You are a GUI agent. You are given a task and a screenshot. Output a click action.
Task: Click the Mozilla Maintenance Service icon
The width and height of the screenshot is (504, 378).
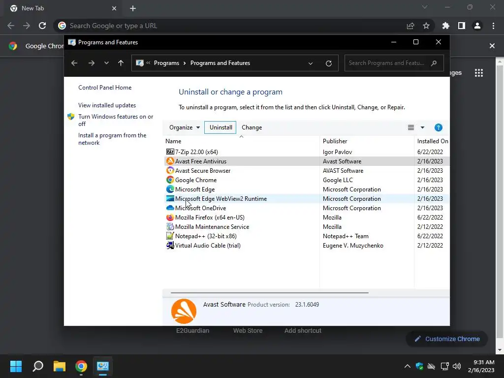click(170, 226)
